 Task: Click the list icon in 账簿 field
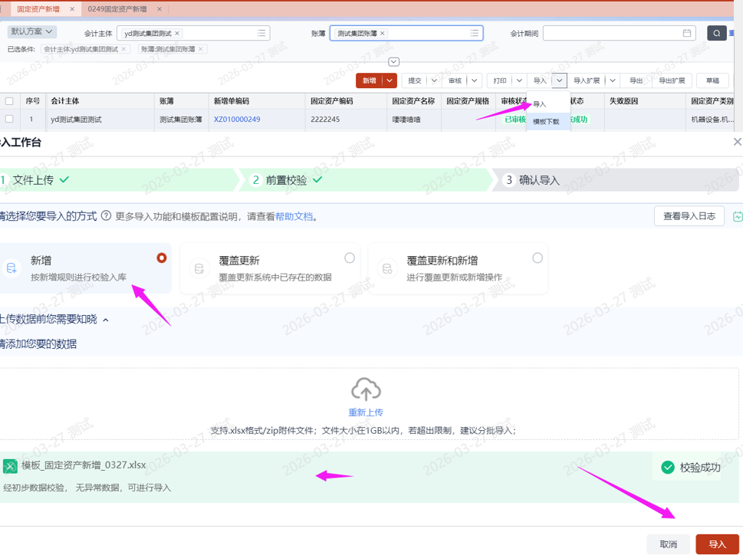tap(475, 33)
